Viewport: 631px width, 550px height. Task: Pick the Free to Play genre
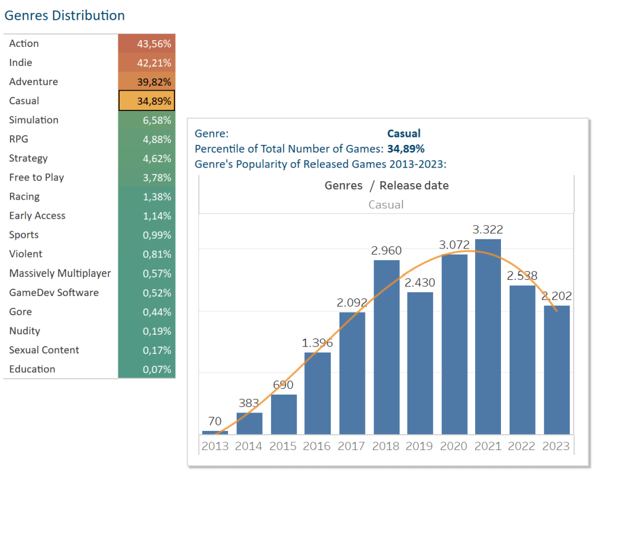36,178
